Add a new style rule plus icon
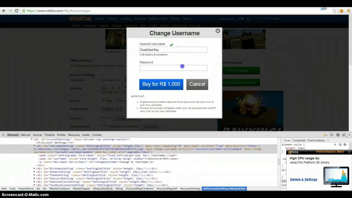The width and height of the screenshot is (352, 198). 335,145
